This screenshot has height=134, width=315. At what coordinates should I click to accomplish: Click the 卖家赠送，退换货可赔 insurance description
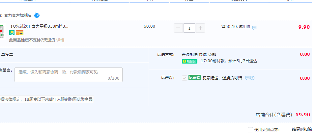(222, 78)
